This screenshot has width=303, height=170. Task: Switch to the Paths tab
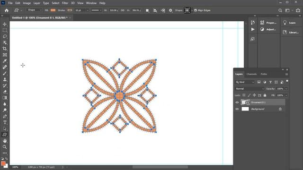pos(264,74)
